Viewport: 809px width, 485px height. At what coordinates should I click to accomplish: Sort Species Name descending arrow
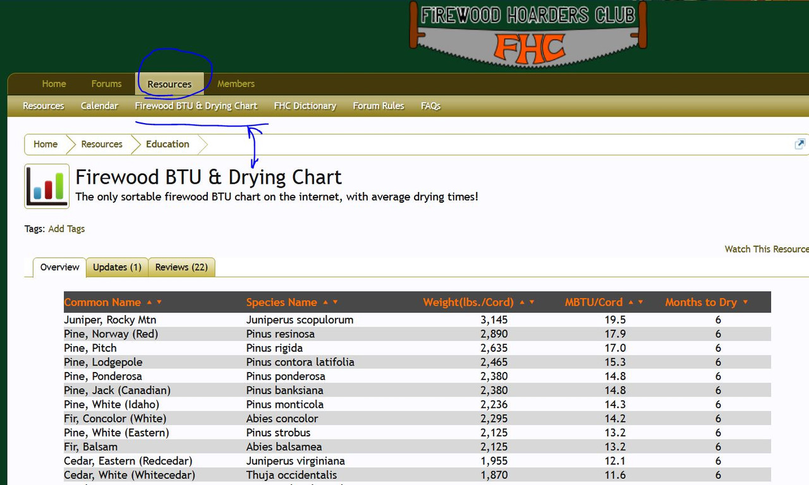335,302
